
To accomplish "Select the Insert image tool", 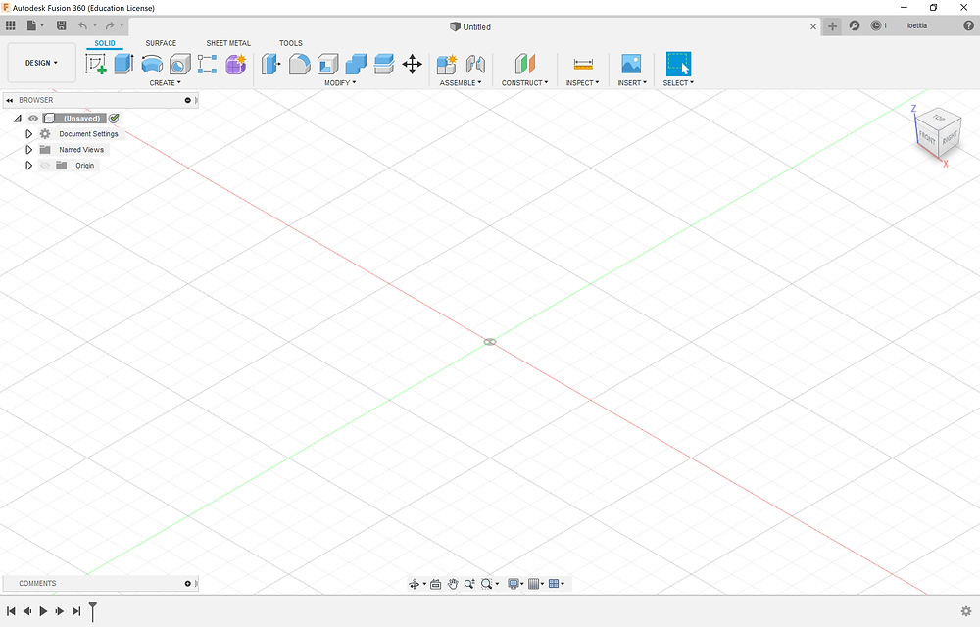I will tap(631, 64).
